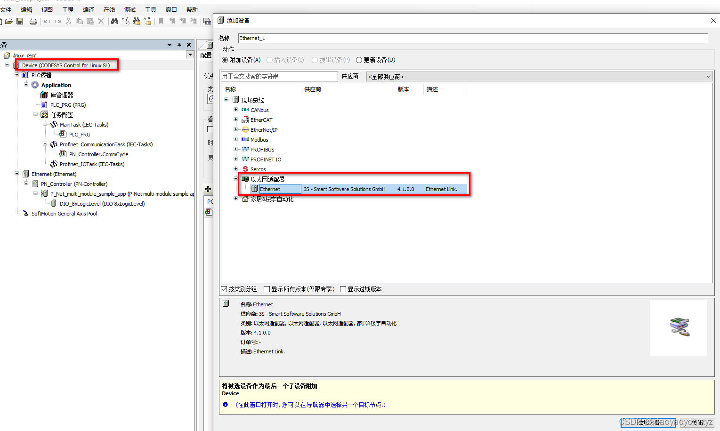Uncheck the 按类别分组 checkbox

point(224,289)
